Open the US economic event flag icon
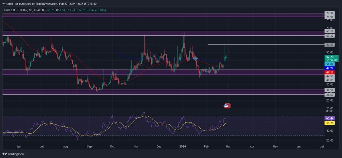Screen dimensions: 342x158 click(227, 106)
